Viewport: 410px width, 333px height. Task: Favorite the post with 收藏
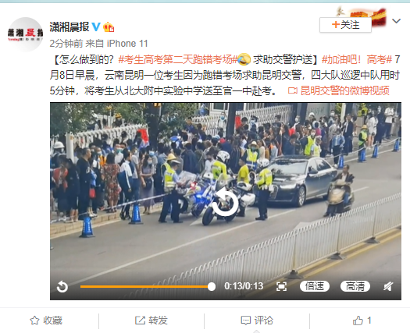46,321
